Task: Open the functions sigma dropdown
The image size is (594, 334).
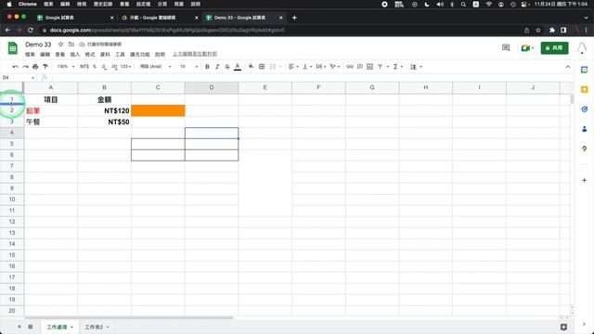Action: coord(397,67)
